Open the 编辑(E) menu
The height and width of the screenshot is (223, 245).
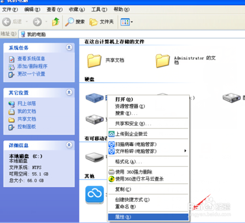(32, 10)
